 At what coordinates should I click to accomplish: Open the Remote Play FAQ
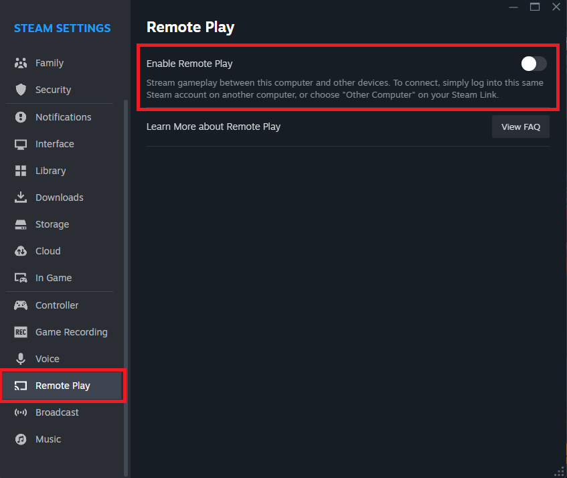520,126
